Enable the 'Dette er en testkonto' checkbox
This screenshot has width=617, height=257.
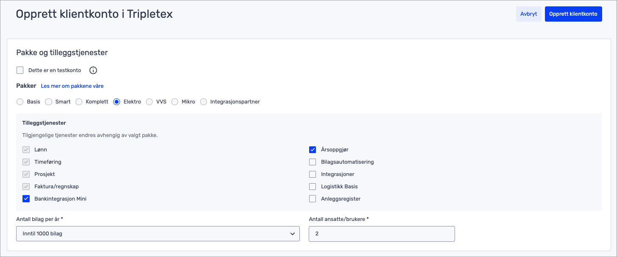(20, 70)
